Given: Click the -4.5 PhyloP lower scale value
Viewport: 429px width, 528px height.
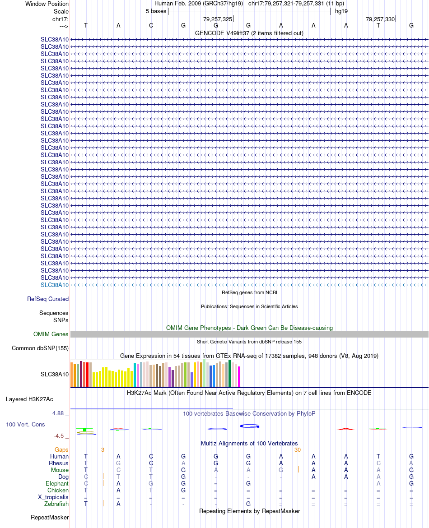Looking at the screenshot, I should [59, 436].
